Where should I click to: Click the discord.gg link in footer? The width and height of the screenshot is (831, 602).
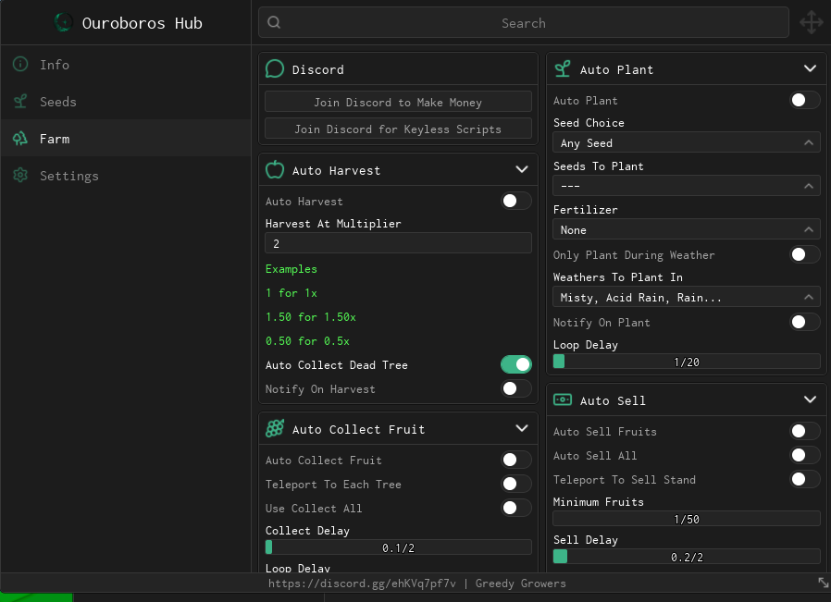(x=362, y=583)
